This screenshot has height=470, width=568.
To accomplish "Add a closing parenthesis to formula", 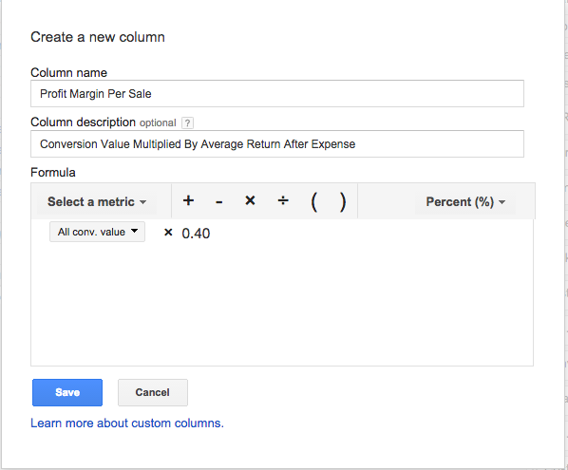I will coord(343,201).
